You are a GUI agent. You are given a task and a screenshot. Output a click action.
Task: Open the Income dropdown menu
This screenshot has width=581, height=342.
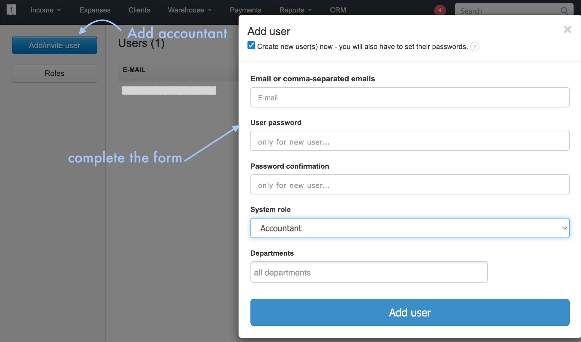(45, 10)
